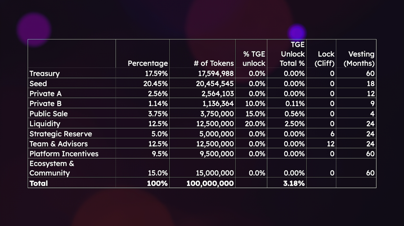Select the # of Tokens header
The height and width of the screenshot is (226, 404).
(214, 63)
